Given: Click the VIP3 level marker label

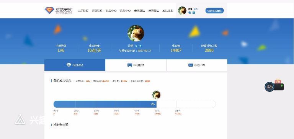Looking at the screenshot, I should pos(96,111).
